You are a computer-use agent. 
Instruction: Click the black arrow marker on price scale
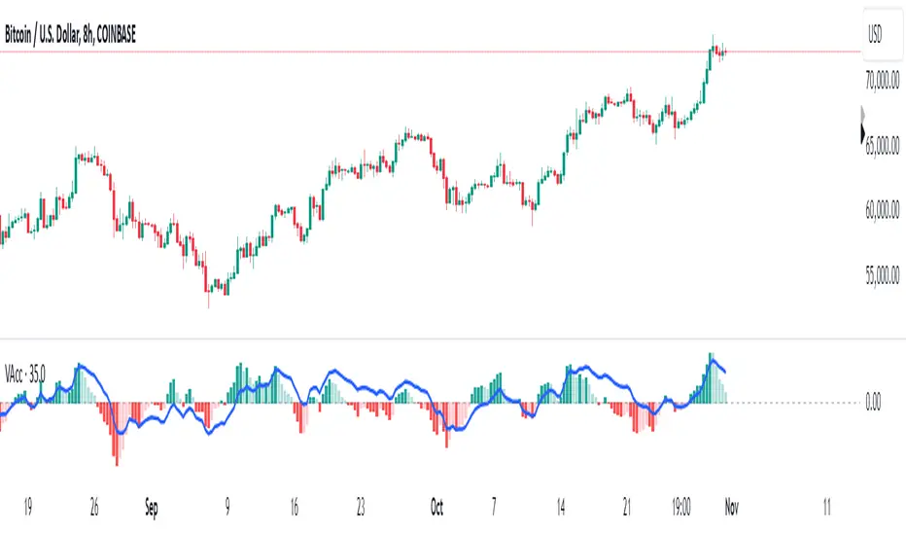[x=863, y=135]
